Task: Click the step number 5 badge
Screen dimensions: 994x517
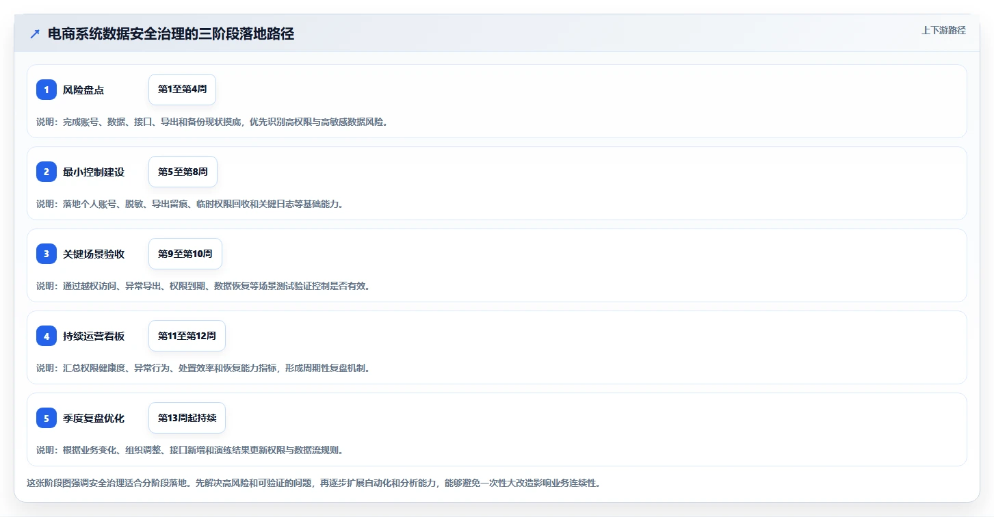Action: [x=47, y=418]
